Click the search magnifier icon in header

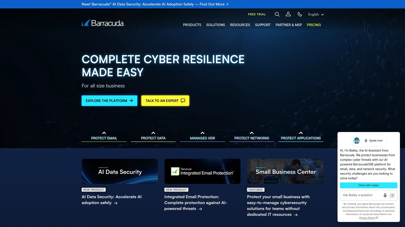tap(277, 14)
